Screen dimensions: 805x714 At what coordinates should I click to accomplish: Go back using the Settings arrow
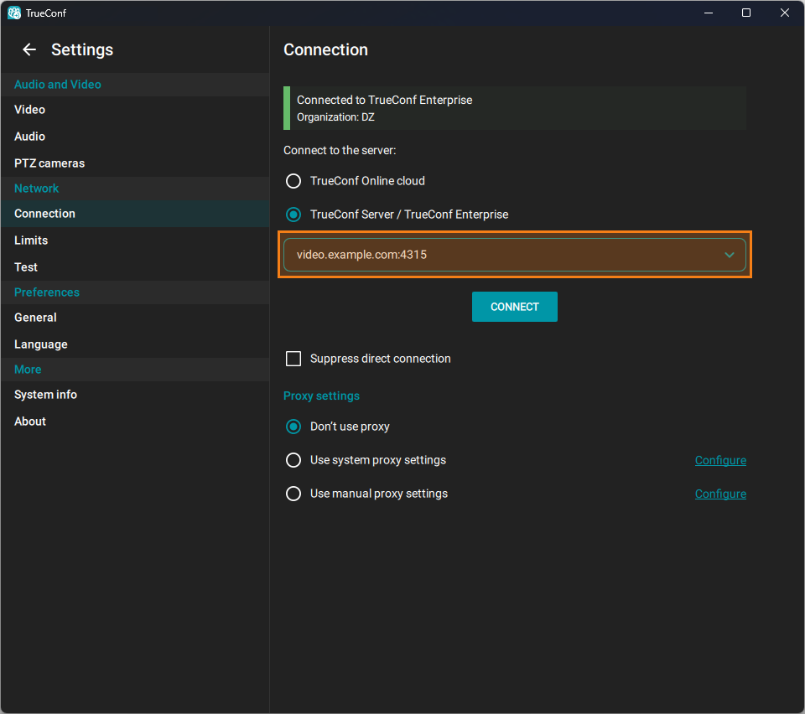(x=29, y=49)
